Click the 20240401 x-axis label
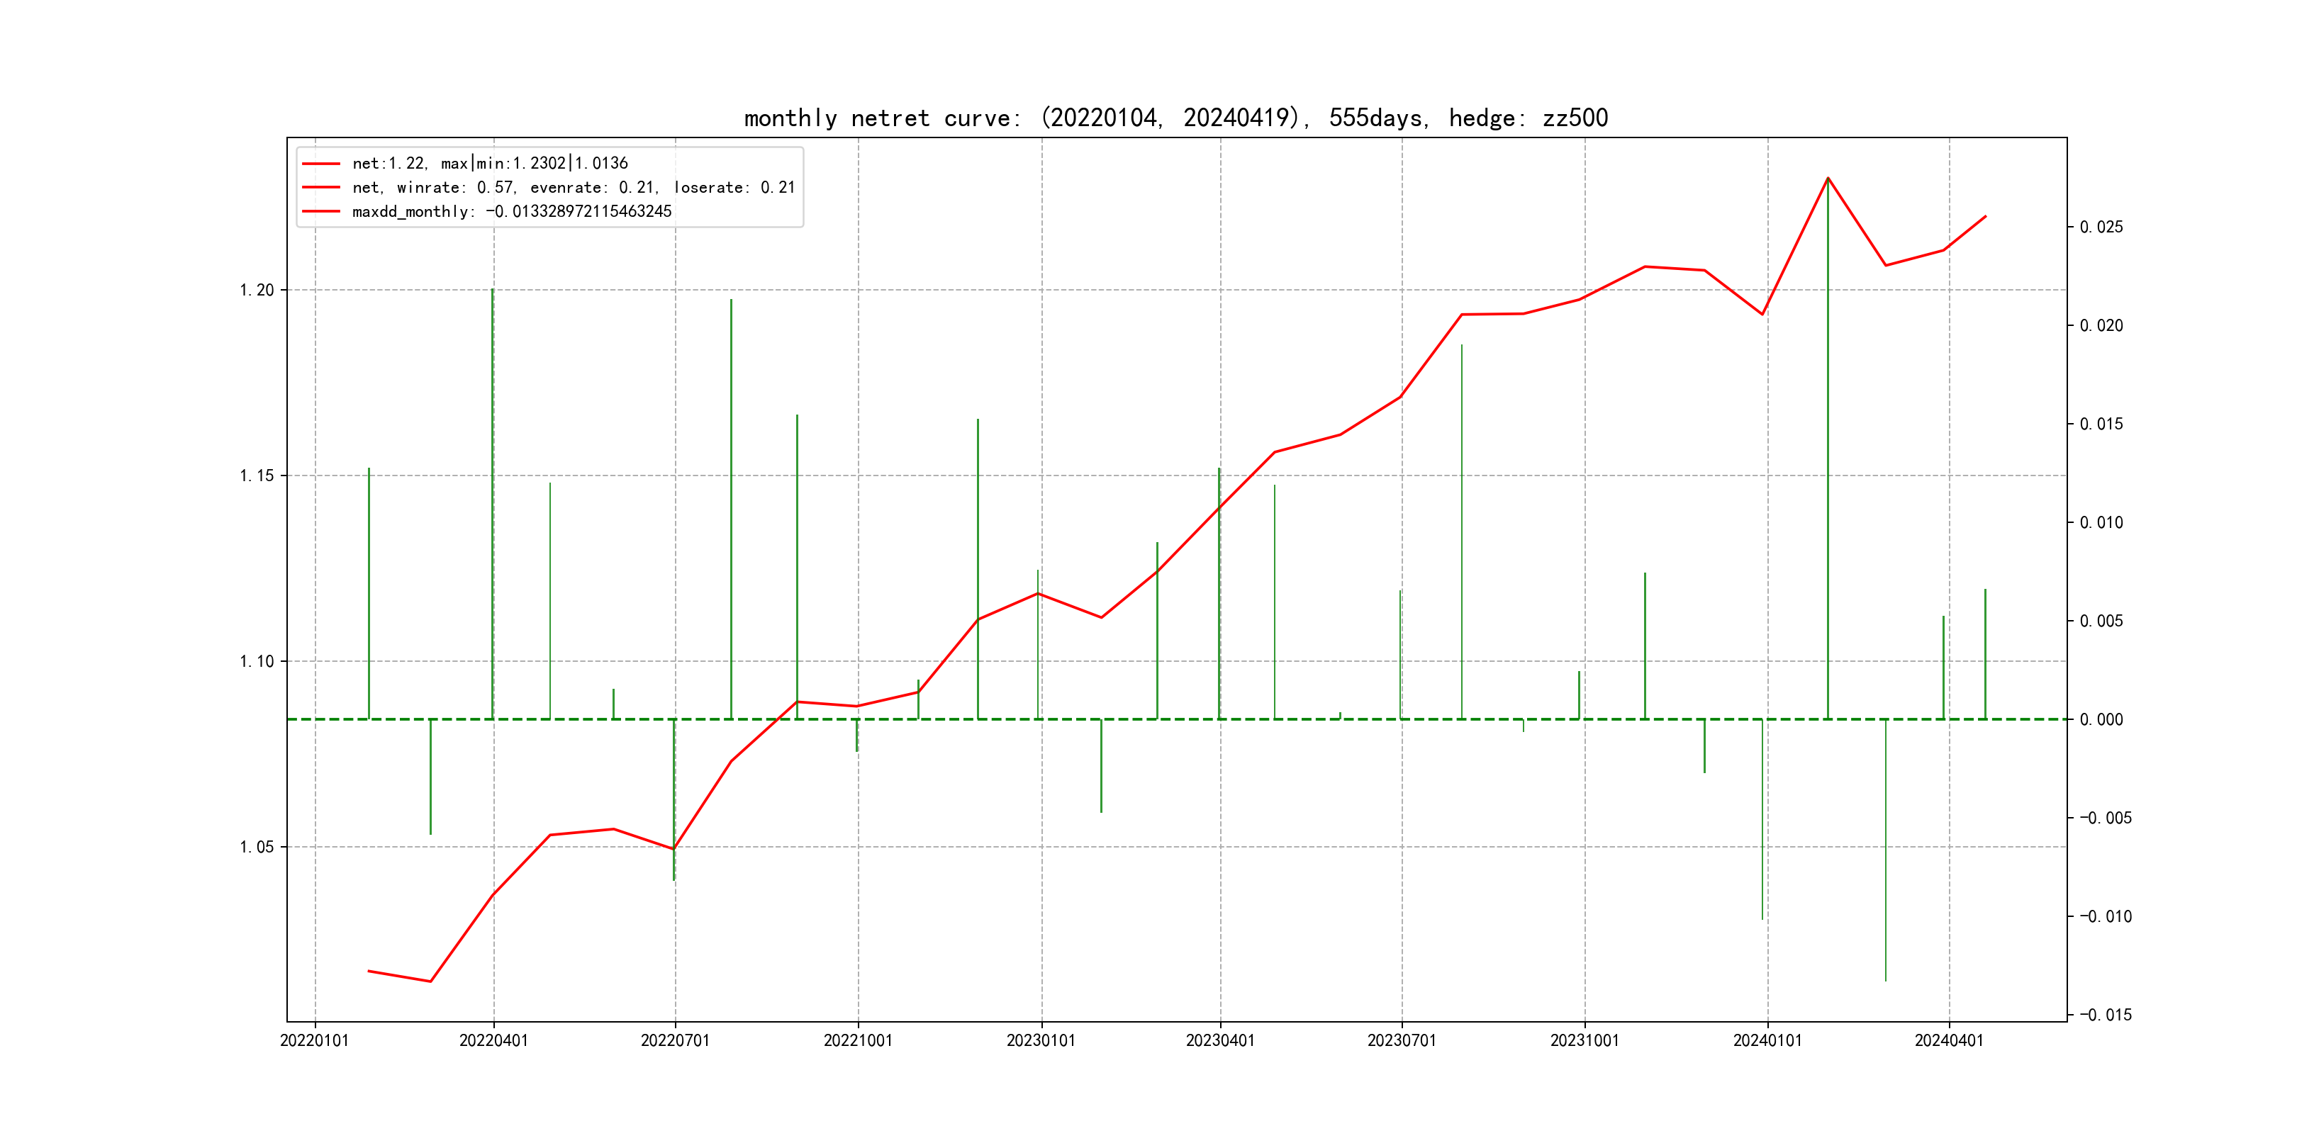Viewport: 2297px width, 1148px height. (1948, 1040)
